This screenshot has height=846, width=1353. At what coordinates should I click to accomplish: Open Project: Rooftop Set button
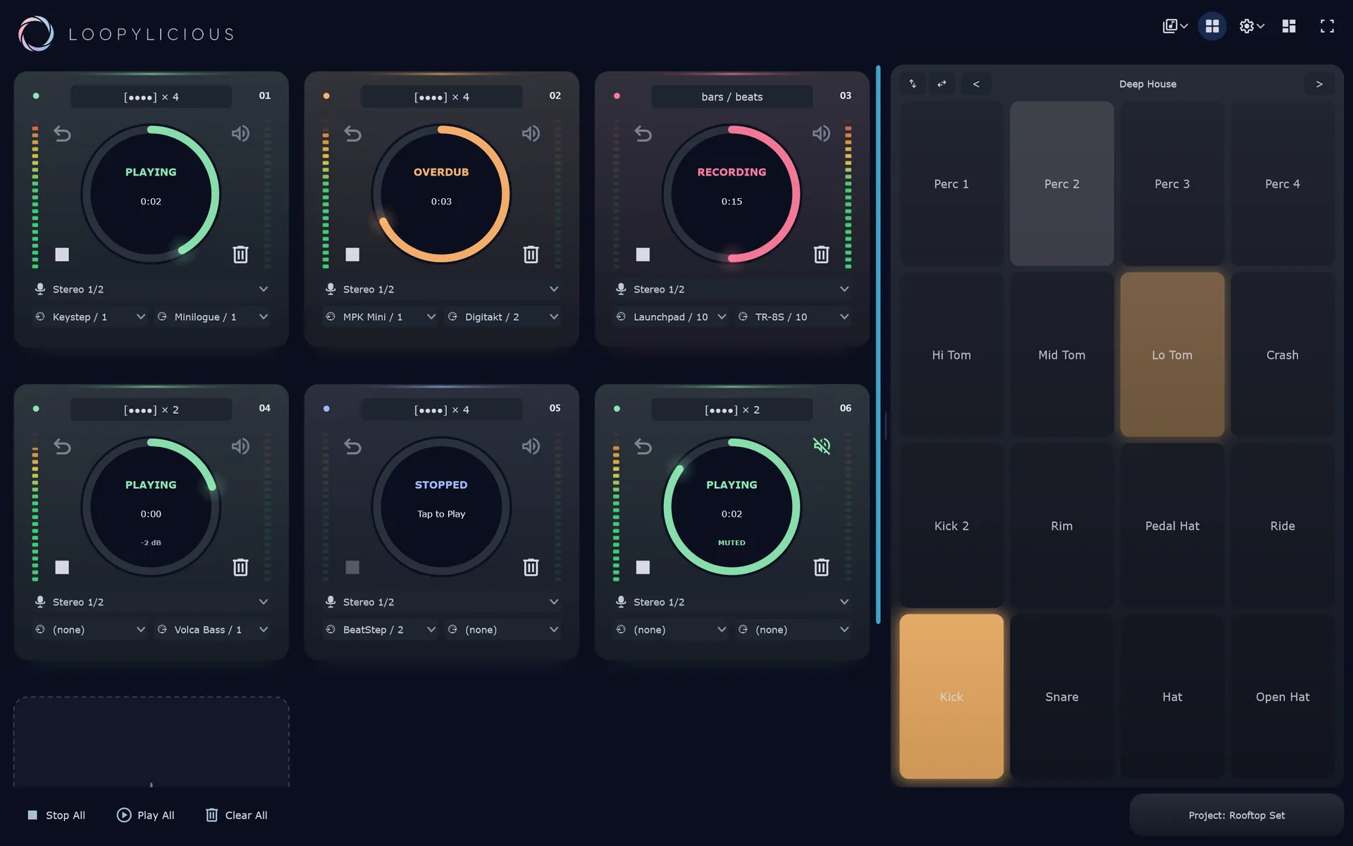[1236, 815]
